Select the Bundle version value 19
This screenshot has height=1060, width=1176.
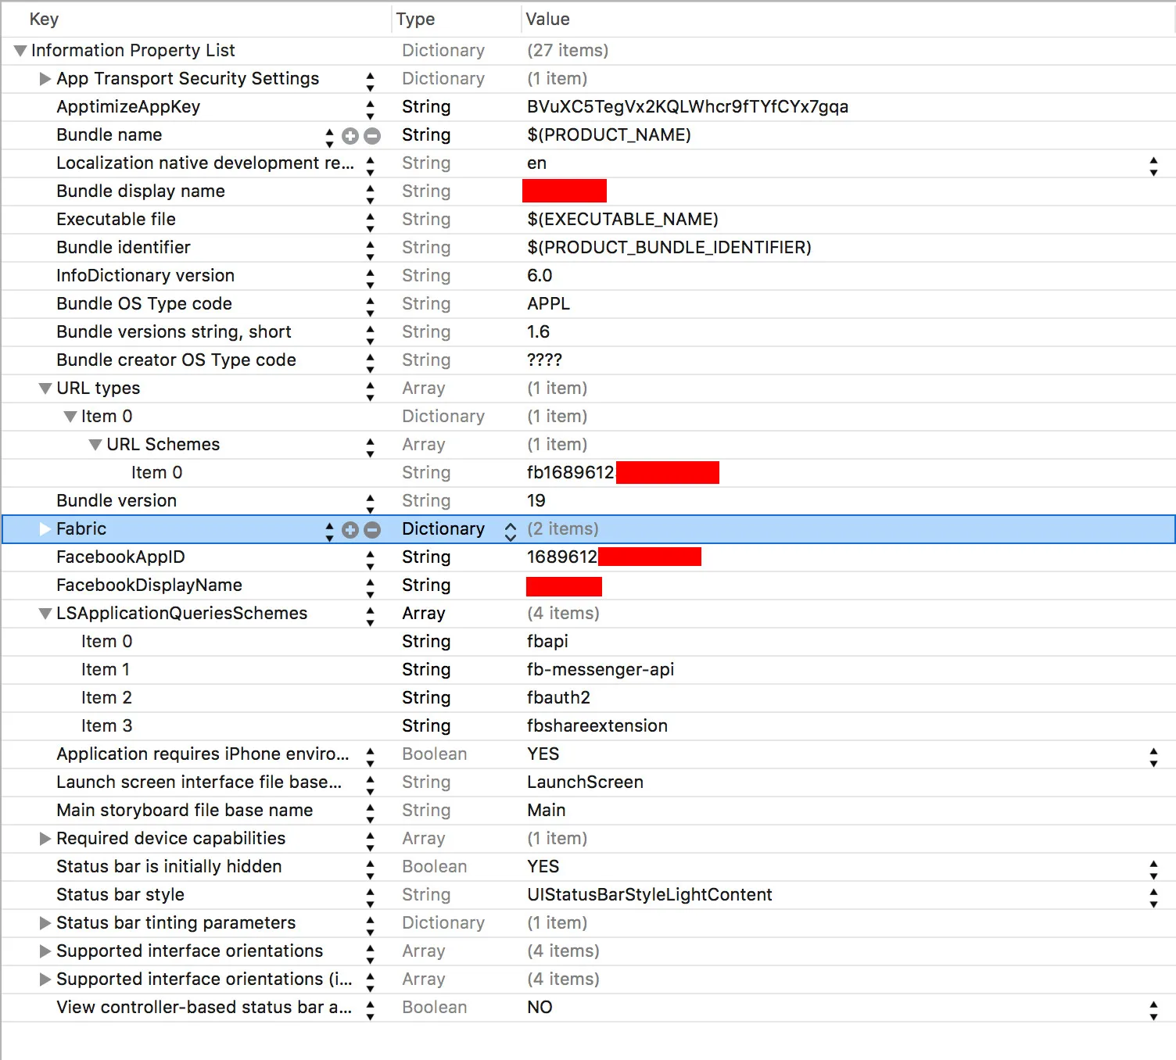[x=536, y=501]
